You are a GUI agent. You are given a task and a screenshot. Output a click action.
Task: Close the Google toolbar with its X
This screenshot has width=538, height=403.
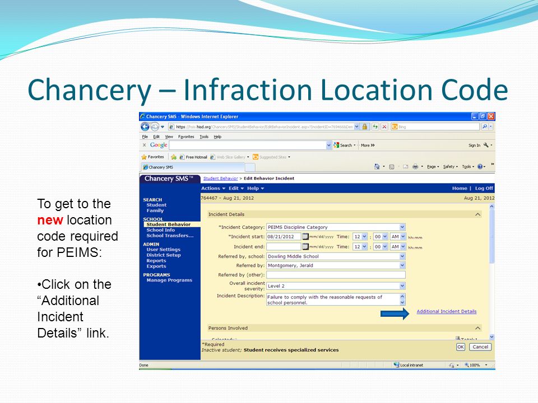[x=144, y=145]
